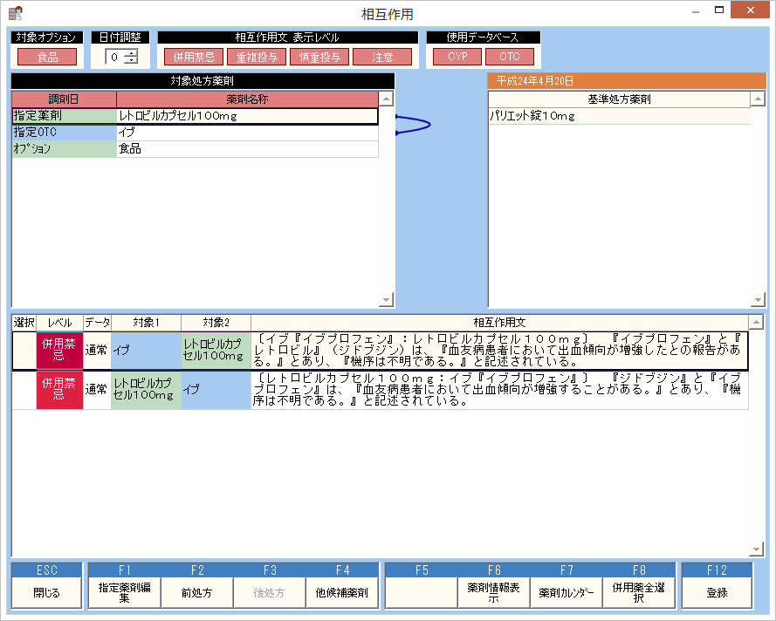Select レトロビルカプセル100mg in drug list
The width and height of the screenshot is (776, 621).
247,116
